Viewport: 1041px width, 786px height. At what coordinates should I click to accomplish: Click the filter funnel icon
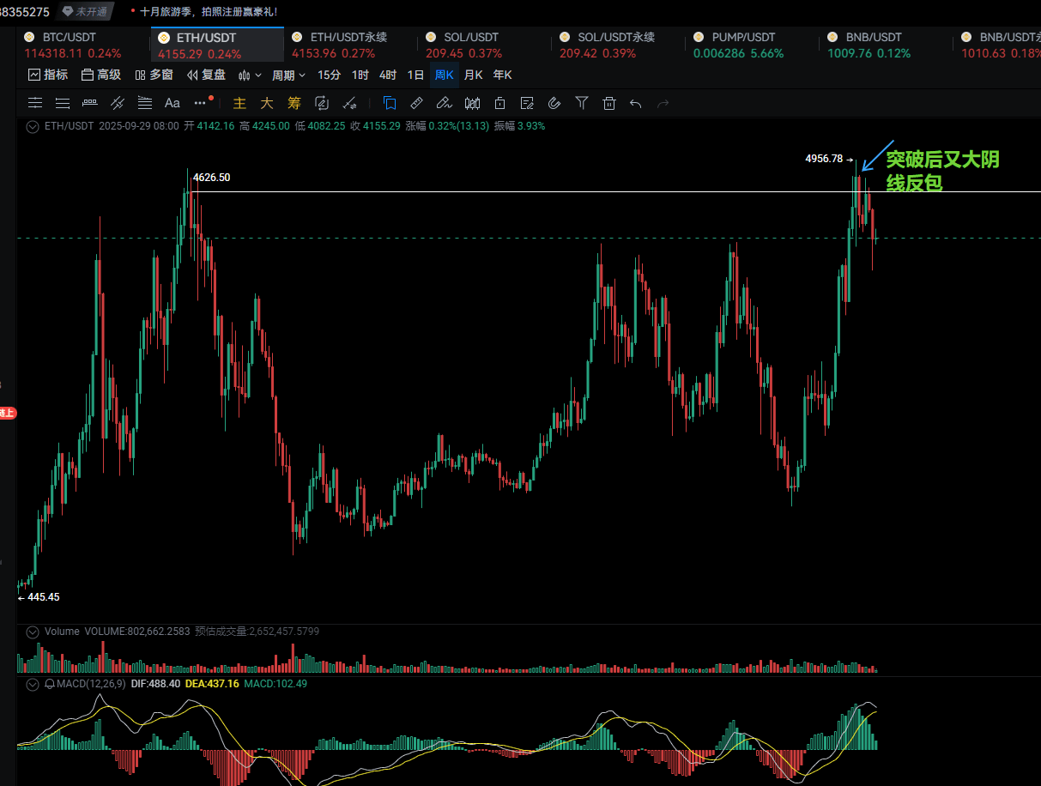coord(582,103)
